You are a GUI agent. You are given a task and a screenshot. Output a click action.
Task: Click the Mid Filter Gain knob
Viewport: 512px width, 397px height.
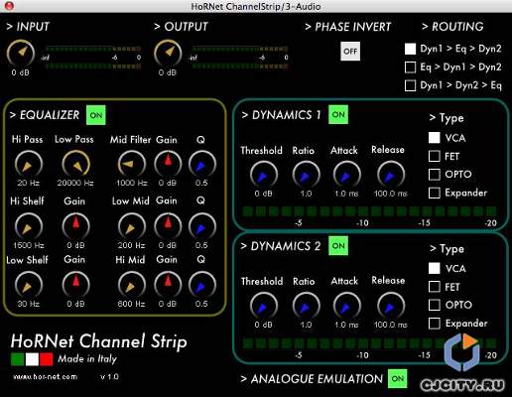point(168,164)
